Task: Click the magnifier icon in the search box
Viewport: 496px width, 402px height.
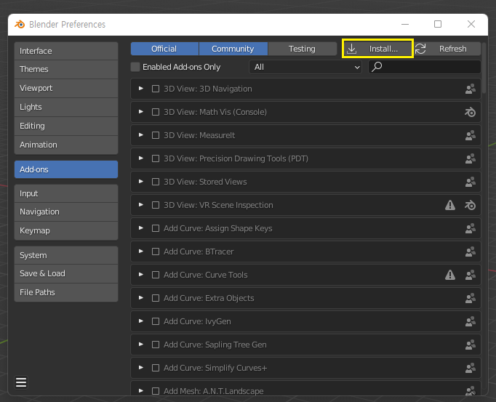Action: 377,67
